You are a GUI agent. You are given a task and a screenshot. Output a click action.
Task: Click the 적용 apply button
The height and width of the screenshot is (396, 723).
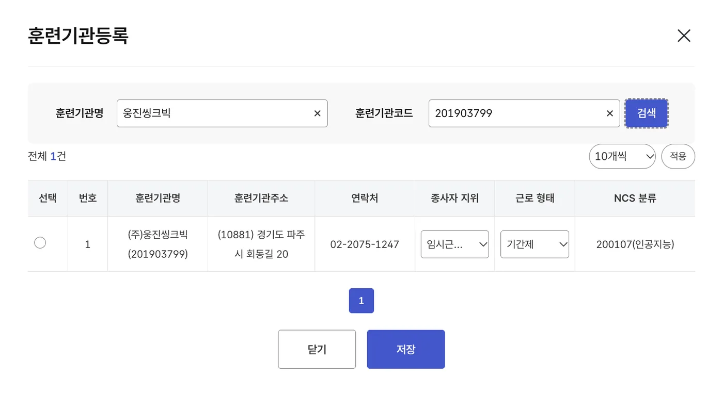678,156
